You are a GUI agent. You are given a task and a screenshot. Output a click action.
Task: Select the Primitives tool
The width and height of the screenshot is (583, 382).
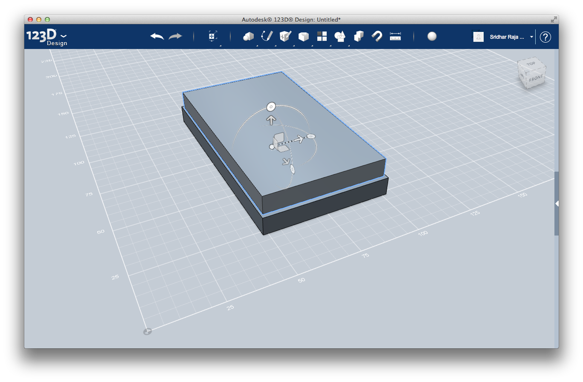249,36
